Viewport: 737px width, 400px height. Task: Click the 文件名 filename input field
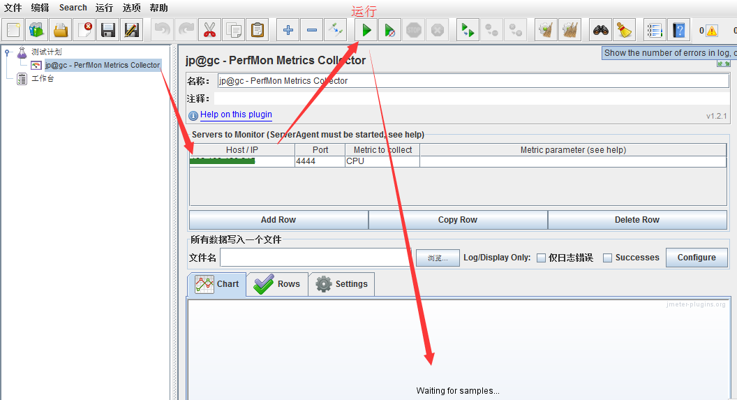click(315, 258)
